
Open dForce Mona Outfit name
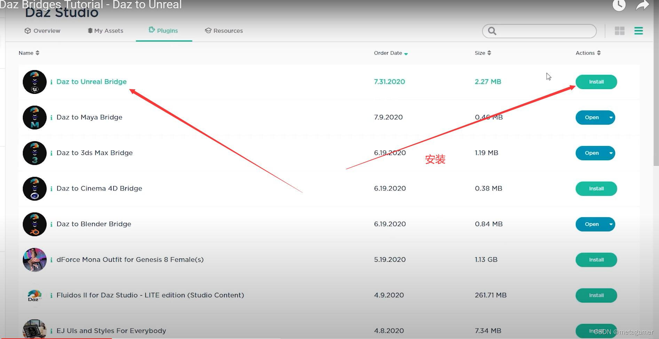[130, 259]
